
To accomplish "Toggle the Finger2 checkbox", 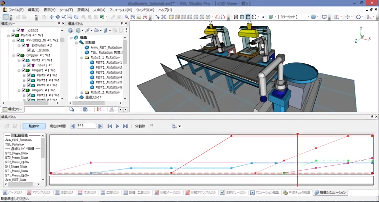I will click(24, 90).
